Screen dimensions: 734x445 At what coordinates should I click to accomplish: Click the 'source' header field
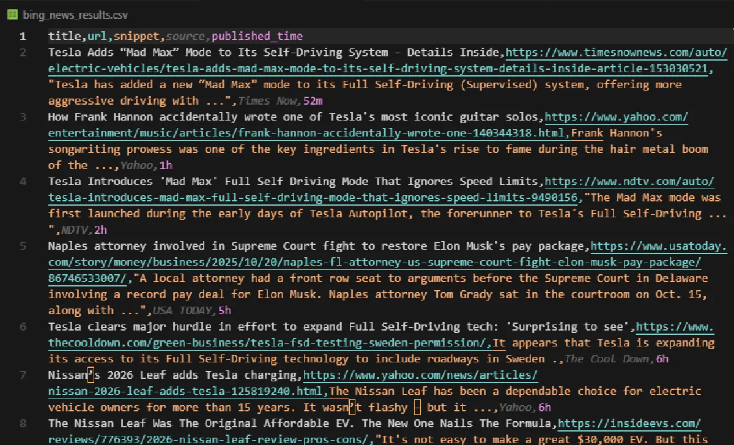point(186,36)
